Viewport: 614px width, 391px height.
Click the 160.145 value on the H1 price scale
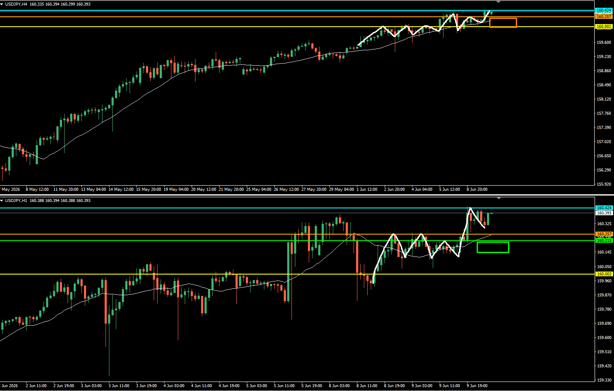click(604, 252)
